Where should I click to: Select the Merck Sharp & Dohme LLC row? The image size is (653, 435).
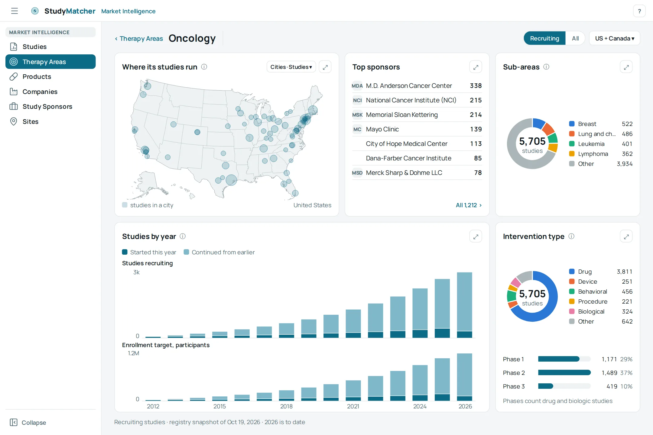[417, 173]
